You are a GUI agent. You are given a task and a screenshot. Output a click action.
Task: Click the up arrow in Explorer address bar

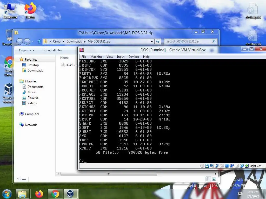[x=39, y=41]
